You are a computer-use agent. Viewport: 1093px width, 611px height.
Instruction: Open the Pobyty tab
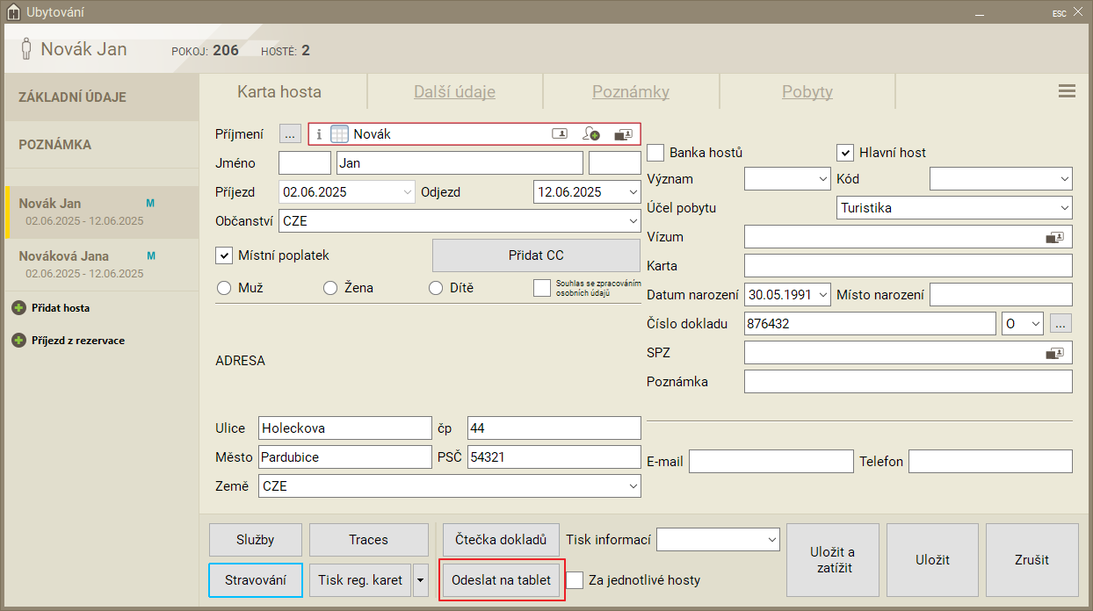point(807,92)
